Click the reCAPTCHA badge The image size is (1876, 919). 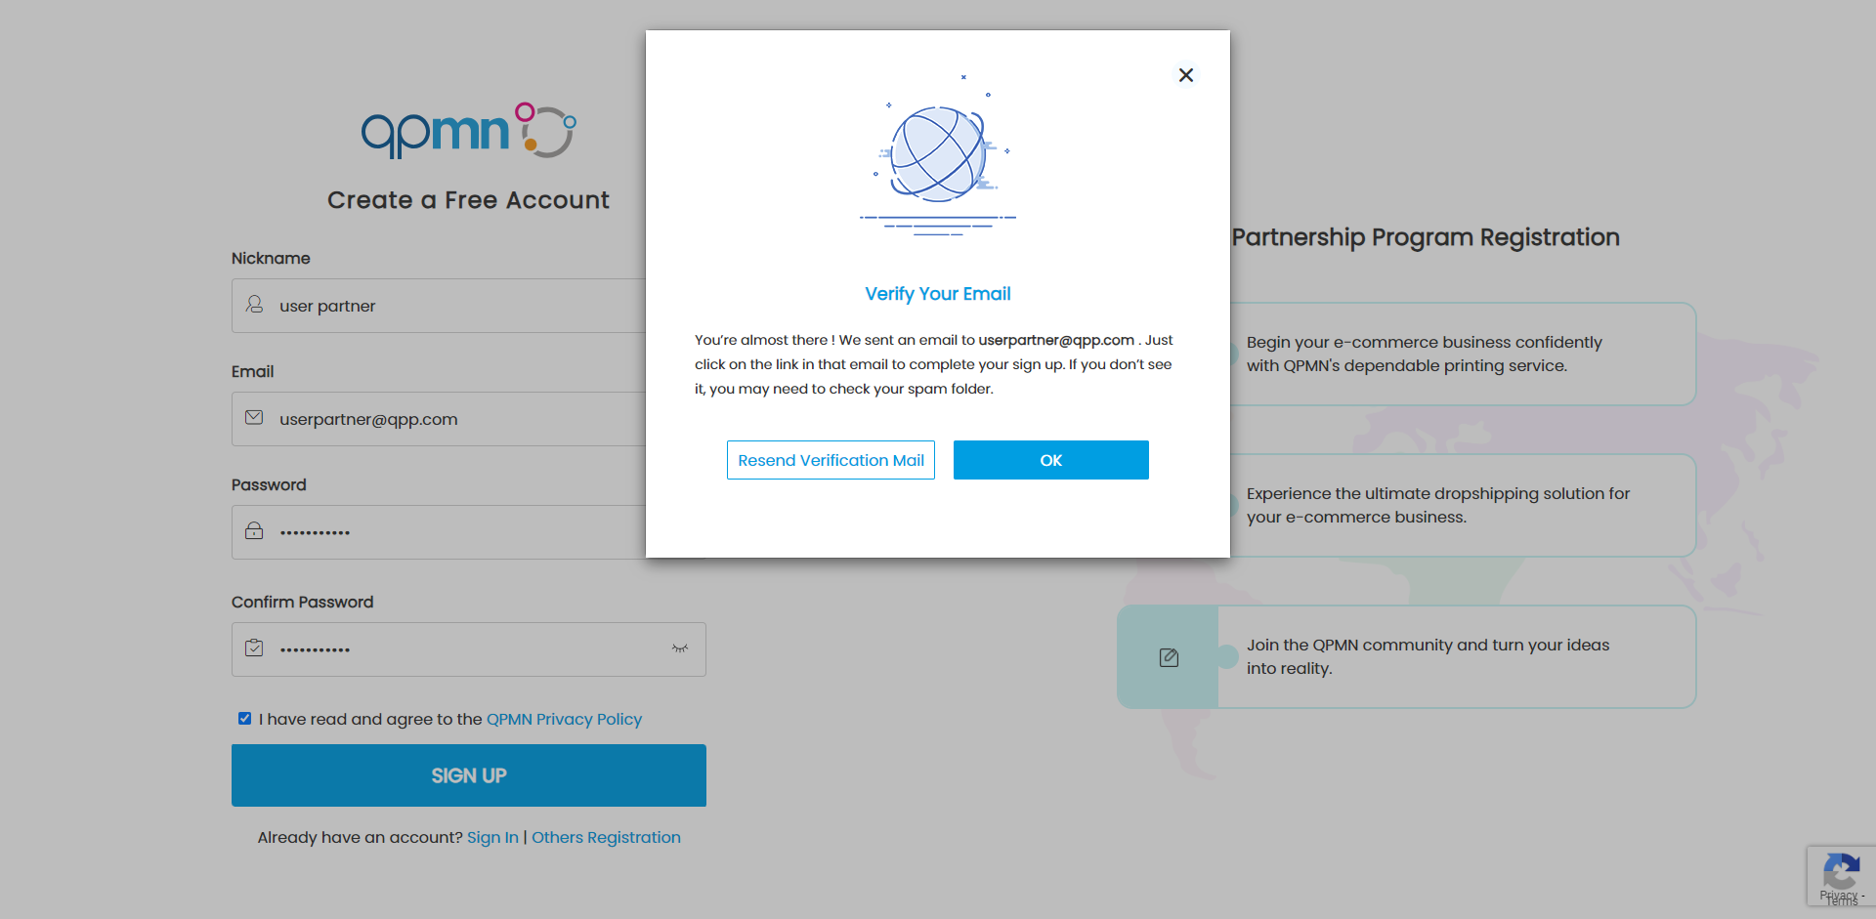1843,875
